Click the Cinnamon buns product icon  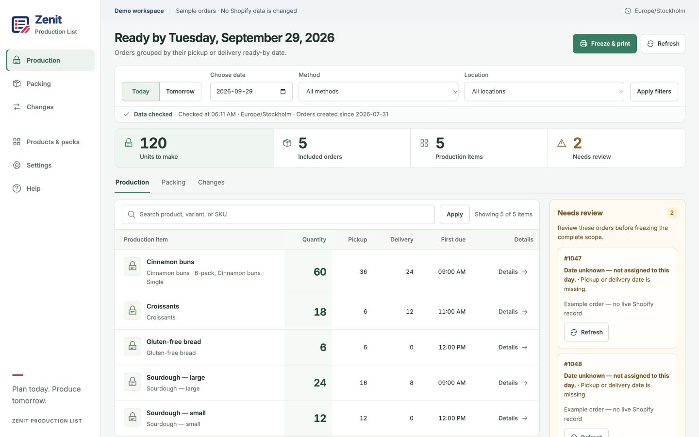[133, 266]
